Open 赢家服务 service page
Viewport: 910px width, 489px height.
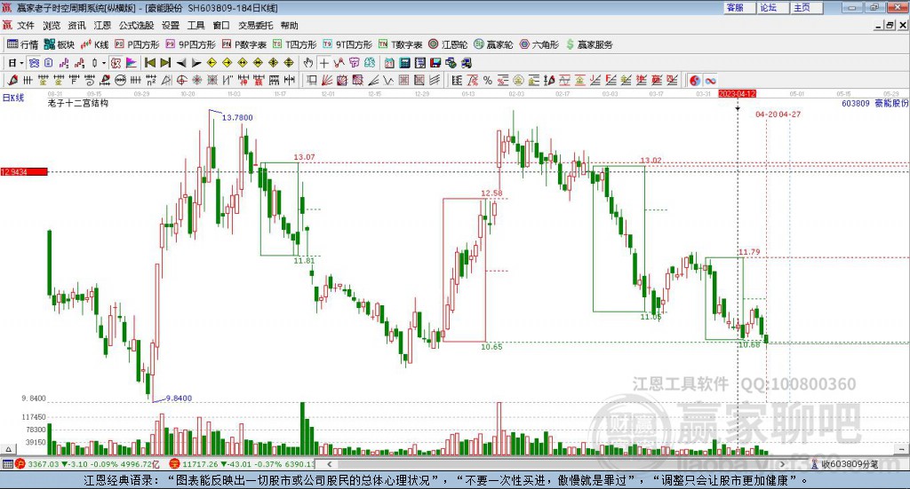pos(589,44)
